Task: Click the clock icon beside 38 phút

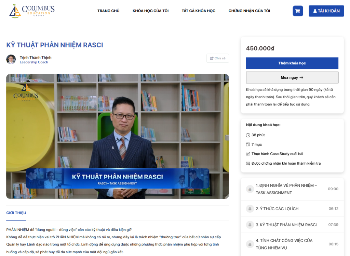Action: point(249,135)
